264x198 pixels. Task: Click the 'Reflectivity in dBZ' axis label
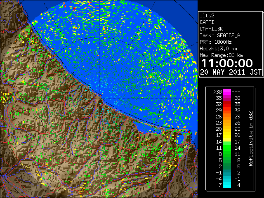251,139
